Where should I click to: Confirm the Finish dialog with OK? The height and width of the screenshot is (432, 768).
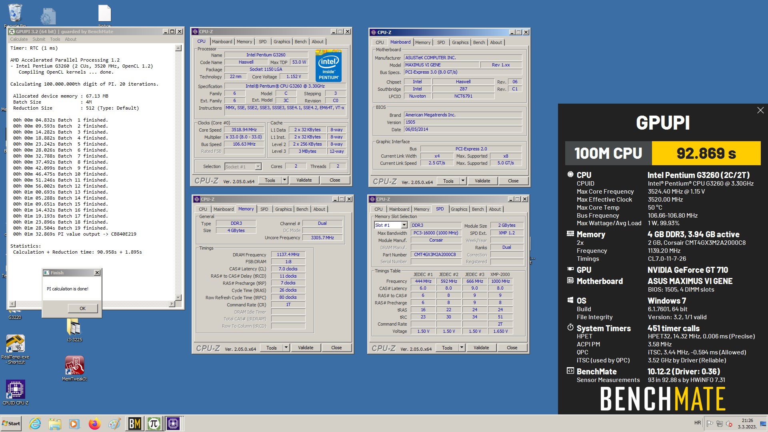pos(83,308)
